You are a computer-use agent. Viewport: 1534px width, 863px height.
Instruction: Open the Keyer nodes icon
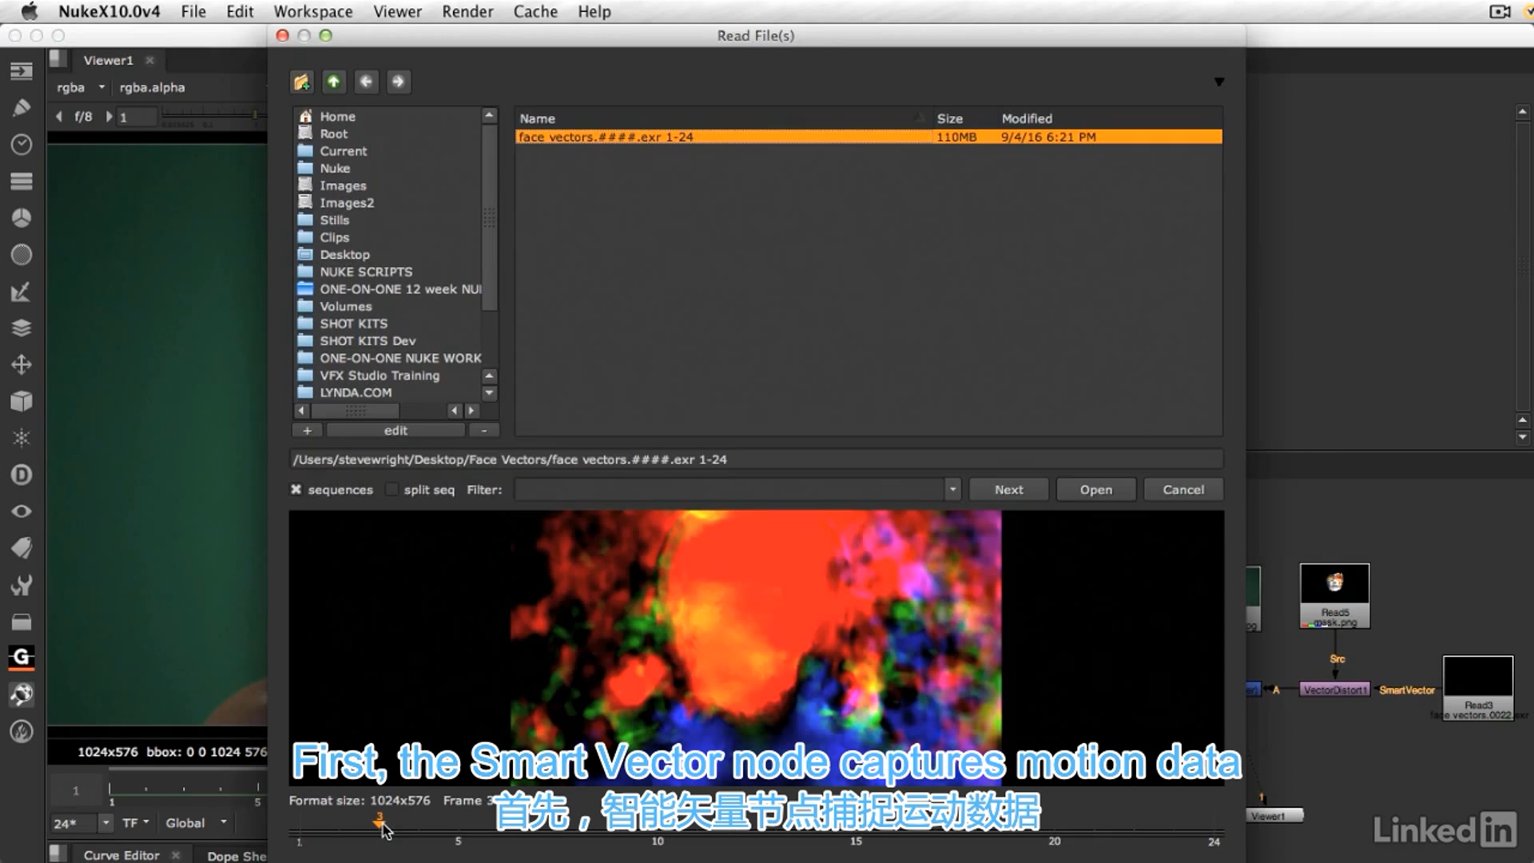(22, 292)
